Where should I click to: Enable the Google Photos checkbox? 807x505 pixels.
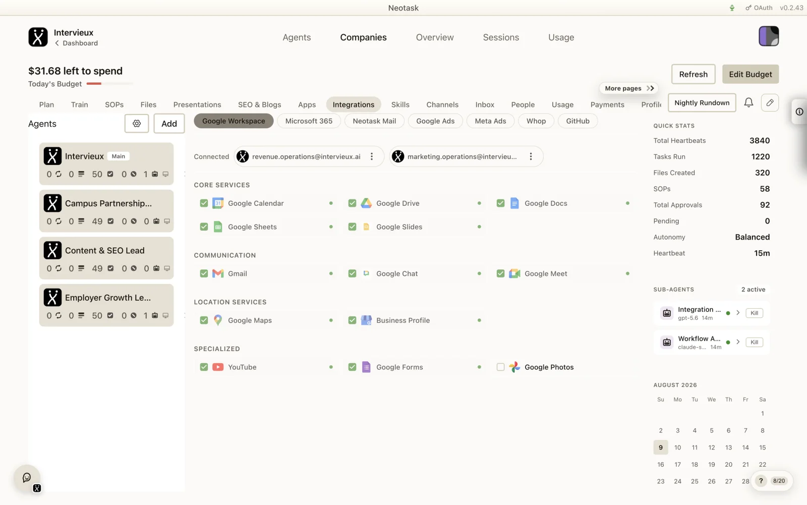500,367
